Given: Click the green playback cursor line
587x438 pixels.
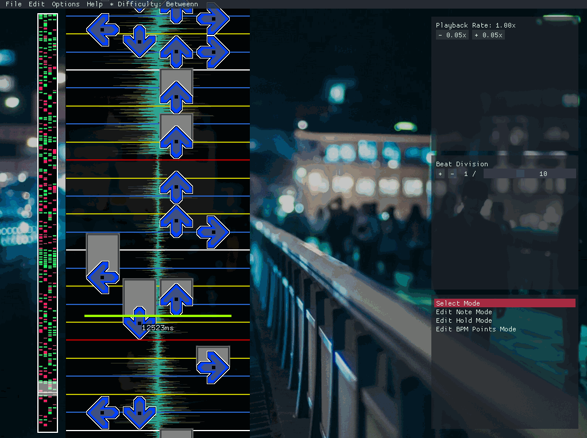Looking at the screenshot, I should [x=157, y=316].
